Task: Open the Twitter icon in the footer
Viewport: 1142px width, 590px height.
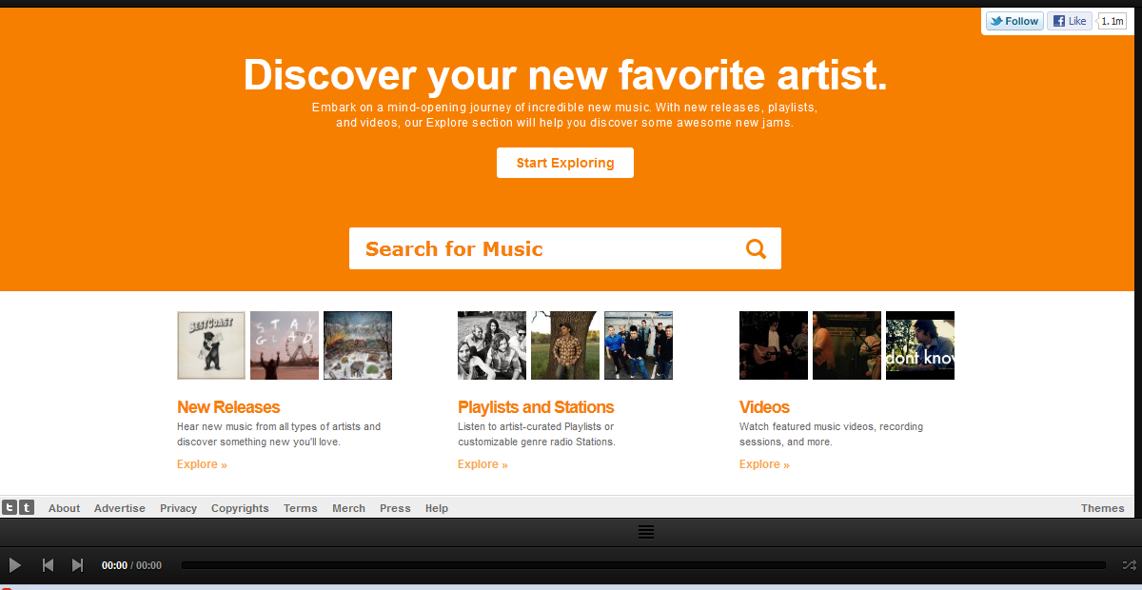Action: [10, 508]
